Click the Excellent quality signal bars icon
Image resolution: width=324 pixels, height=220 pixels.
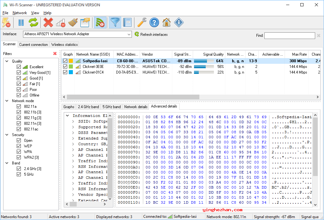pos(25,67)
